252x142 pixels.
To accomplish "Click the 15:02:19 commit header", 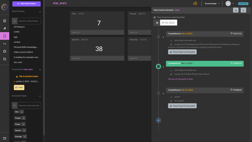I will [x=205, y=63].
